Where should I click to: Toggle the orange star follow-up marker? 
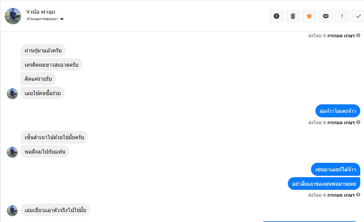309,16
